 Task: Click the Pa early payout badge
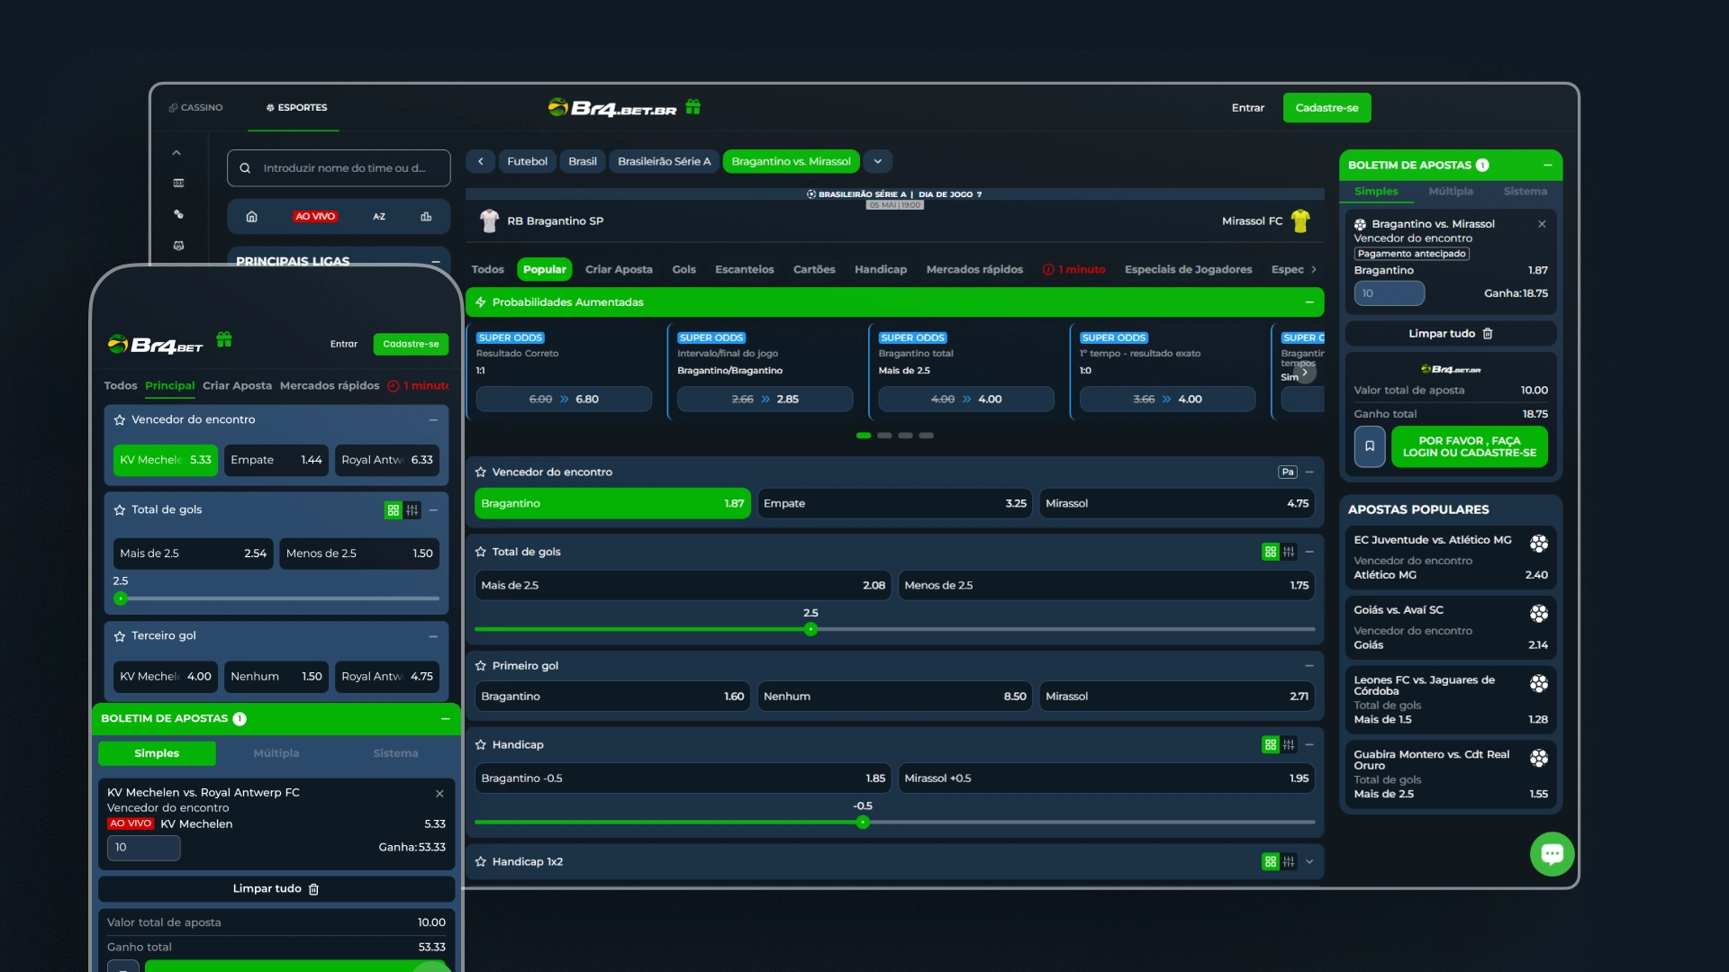[1288, 472]
